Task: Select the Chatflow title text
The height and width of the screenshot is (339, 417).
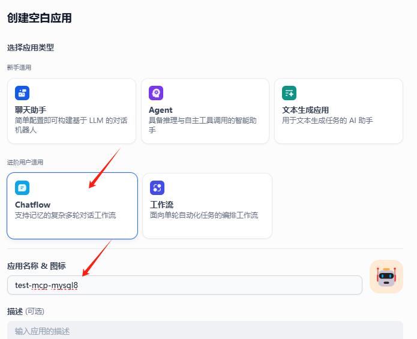Action: (x=32, y=205)
